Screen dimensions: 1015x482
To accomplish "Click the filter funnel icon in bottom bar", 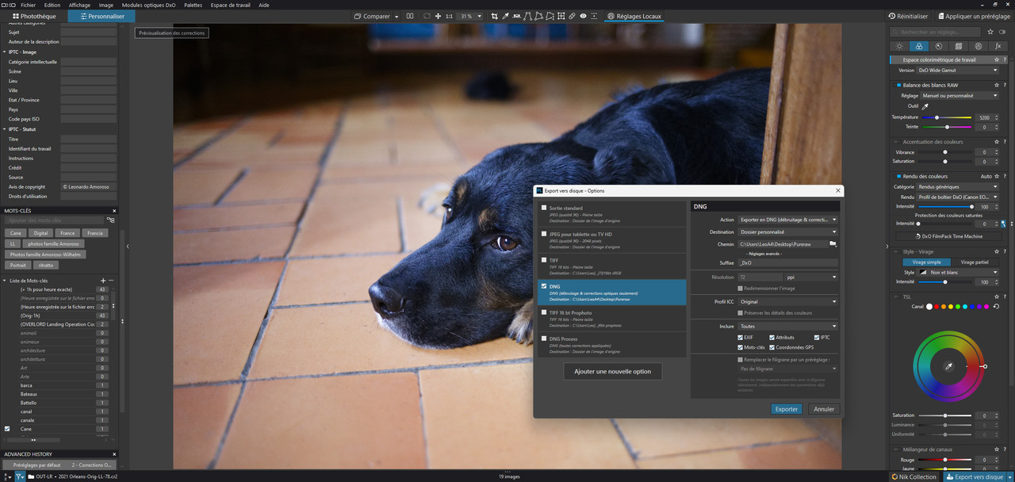I will point(21,476).
